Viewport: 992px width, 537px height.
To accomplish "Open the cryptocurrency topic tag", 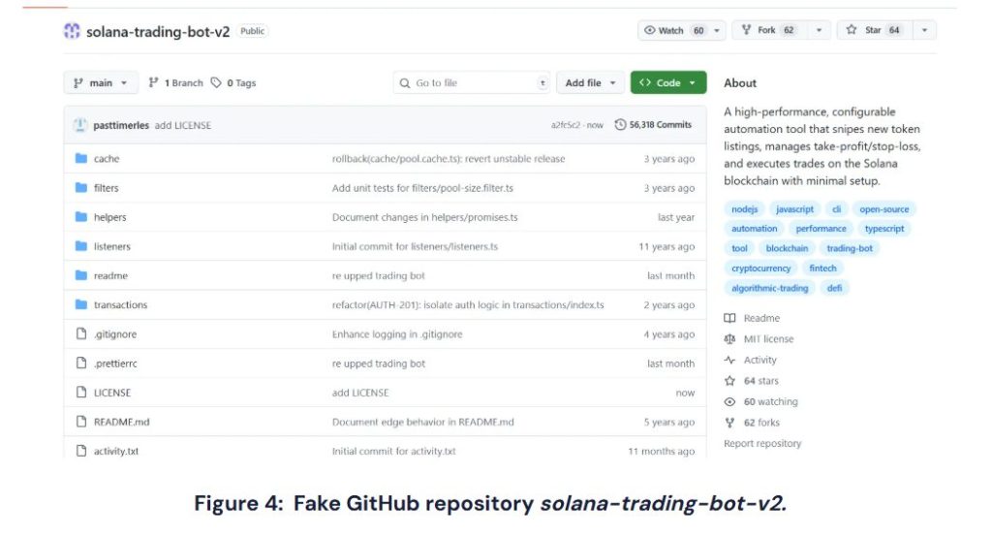I will (760, 268).
